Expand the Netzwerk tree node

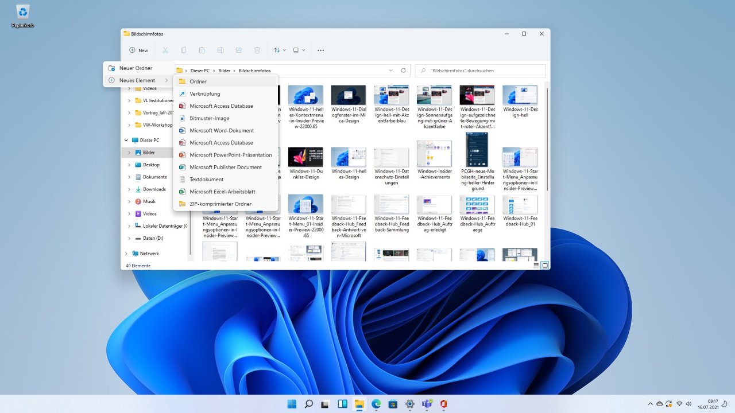click(x=126, y=253)
